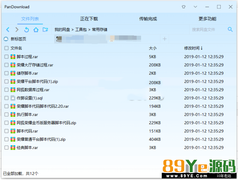Toggle the select-all checkbox beside 文件名
The width and height of the screenshot is (238, 180).
pos(6,48)
